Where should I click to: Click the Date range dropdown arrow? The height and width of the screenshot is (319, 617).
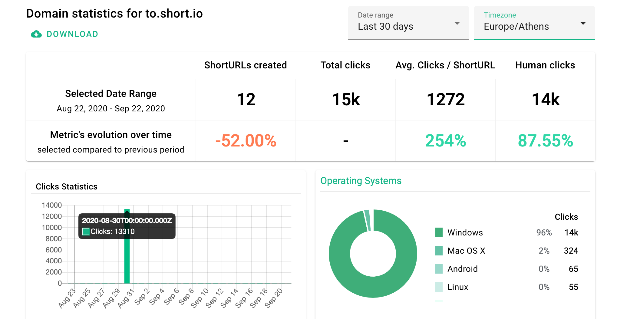coord(457,23)
